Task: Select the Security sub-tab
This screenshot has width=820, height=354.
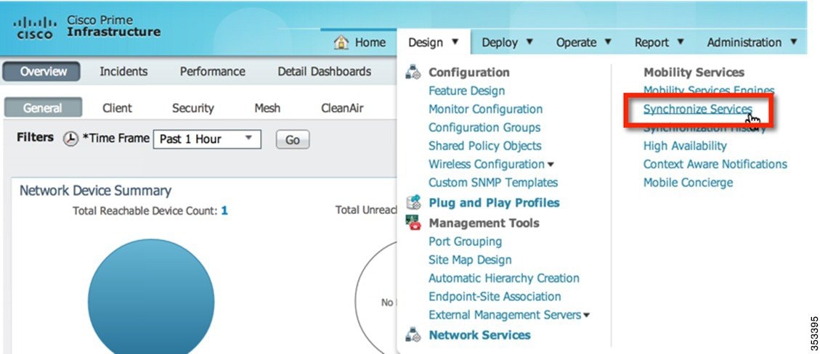Action: coord(193,108)
